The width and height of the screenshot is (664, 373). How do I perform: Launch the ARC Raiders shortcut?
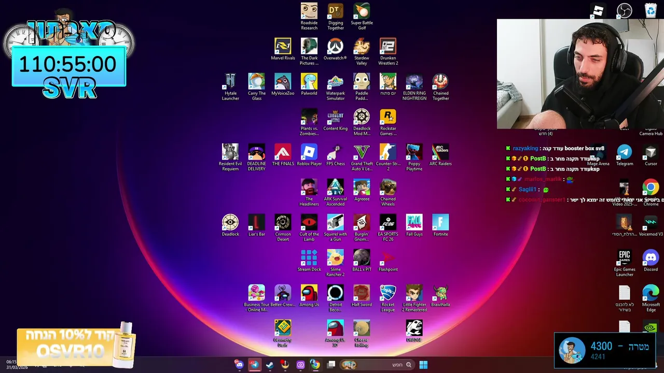pyautogui.click(x=440, y=155)
